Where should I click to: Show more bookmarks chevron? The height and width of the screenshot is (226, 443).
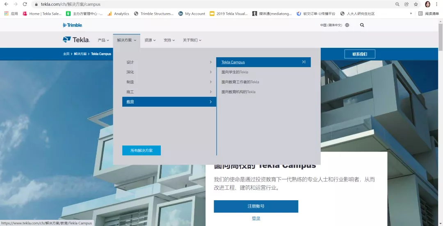click(411, 13)
